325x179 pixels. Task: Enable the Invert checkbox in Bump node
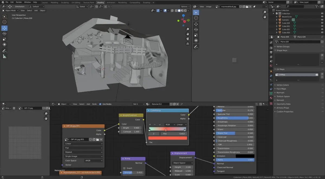(124, 168)
